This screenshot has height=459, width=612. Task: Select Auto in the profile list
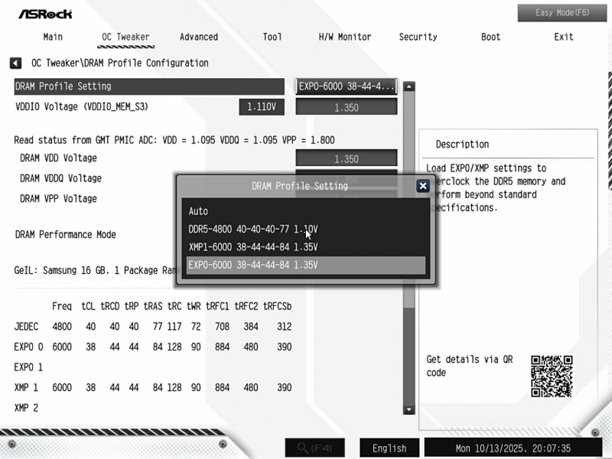[x=198, y=211]
